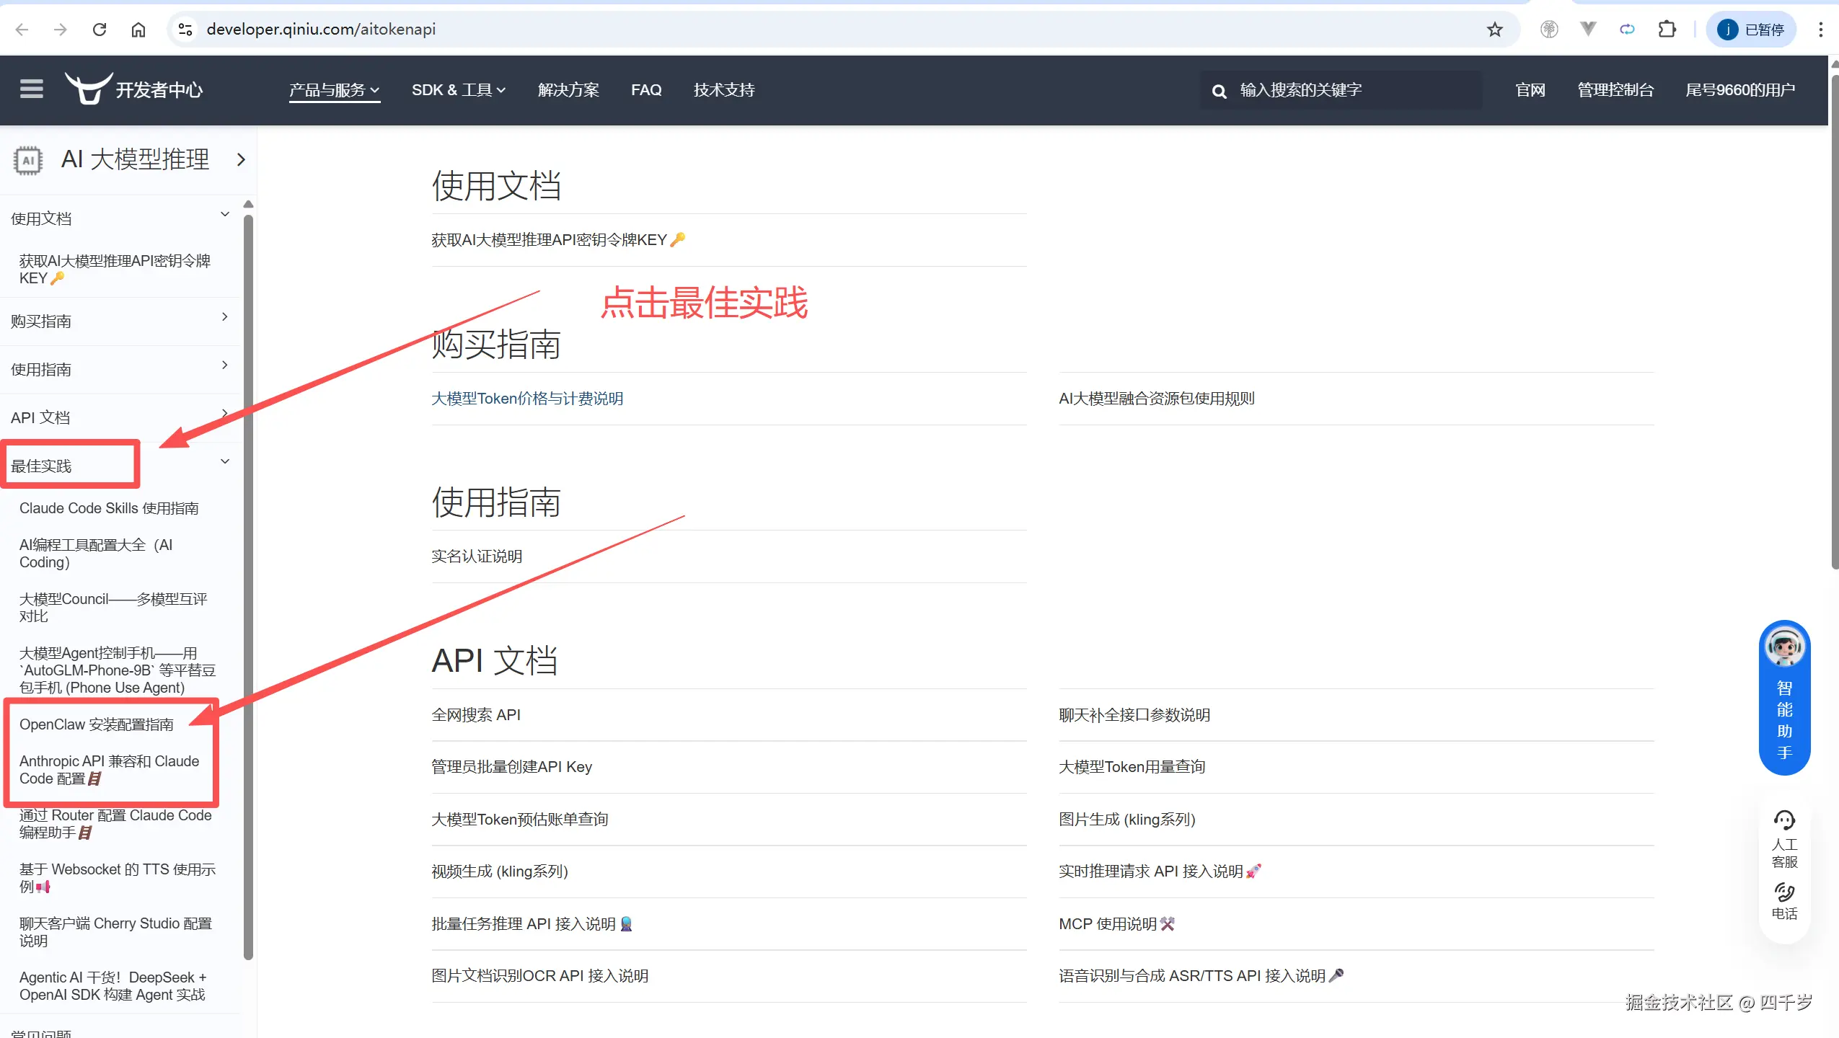Open OpenClaw 安装配置指南 in sidebar

point(97,724)
